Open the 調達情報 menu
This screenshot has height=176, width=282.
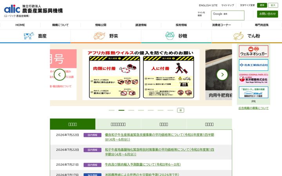(x=141, y=25)
